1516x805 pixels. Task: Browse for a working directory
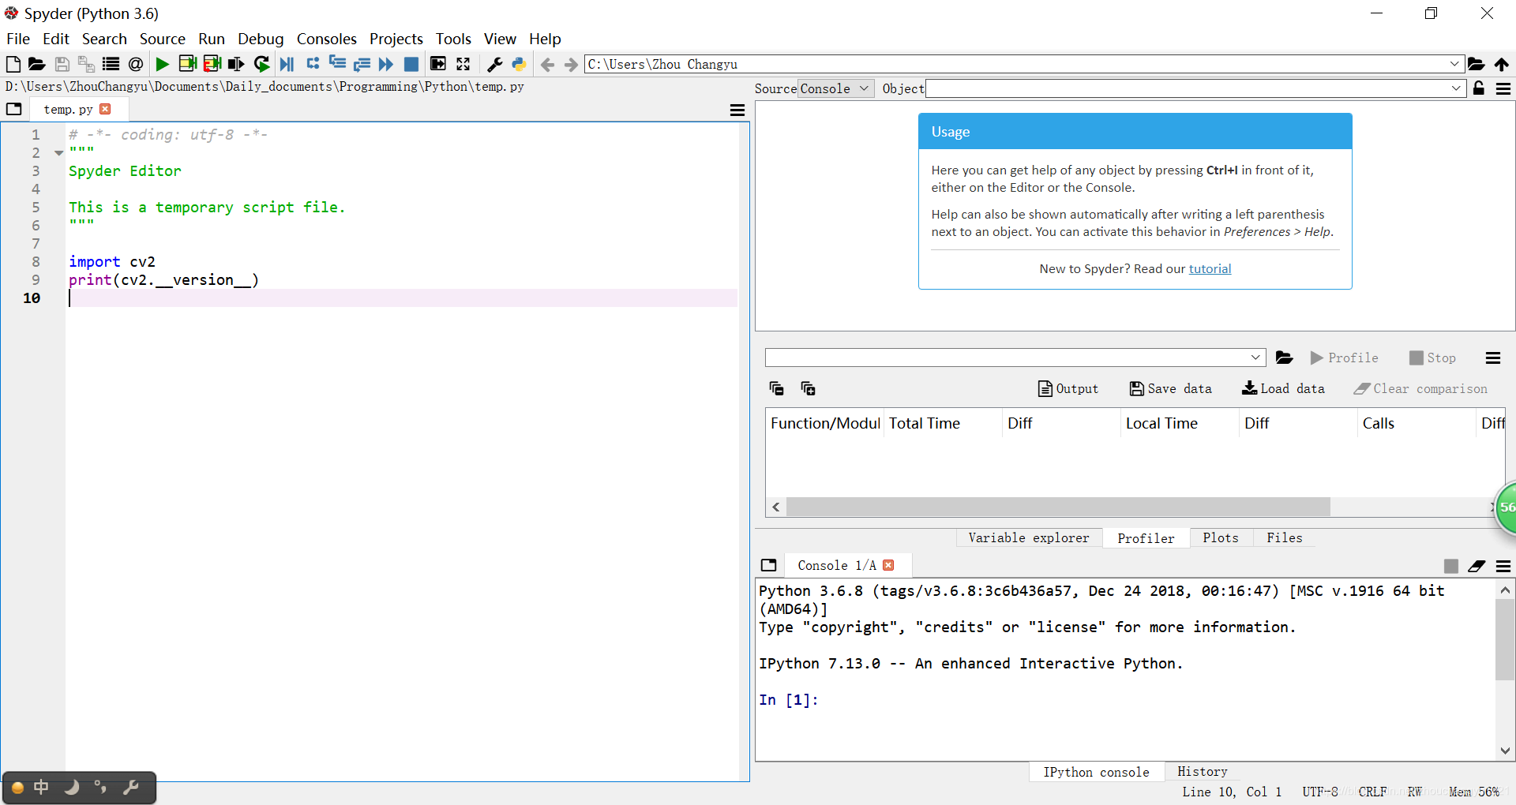pos(1476,64)
